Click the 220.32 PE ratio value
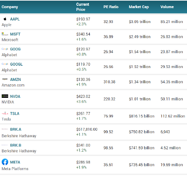This screenshot has width=187, height=176. [x=109, y=99]
